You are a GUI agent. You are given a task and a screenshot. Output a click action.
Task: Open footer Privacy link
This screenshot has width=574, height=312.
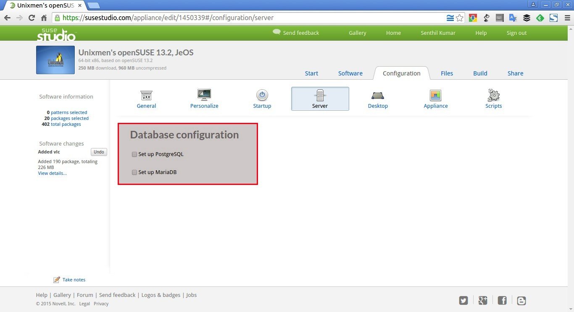coord(101,304)
